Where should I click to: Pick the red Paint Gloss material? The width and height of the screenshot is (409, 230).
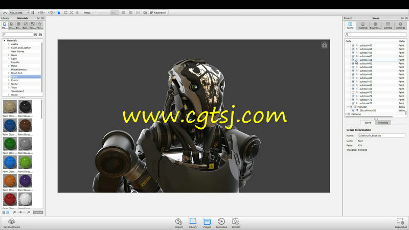pyautogui.click(x=10, y=199)
